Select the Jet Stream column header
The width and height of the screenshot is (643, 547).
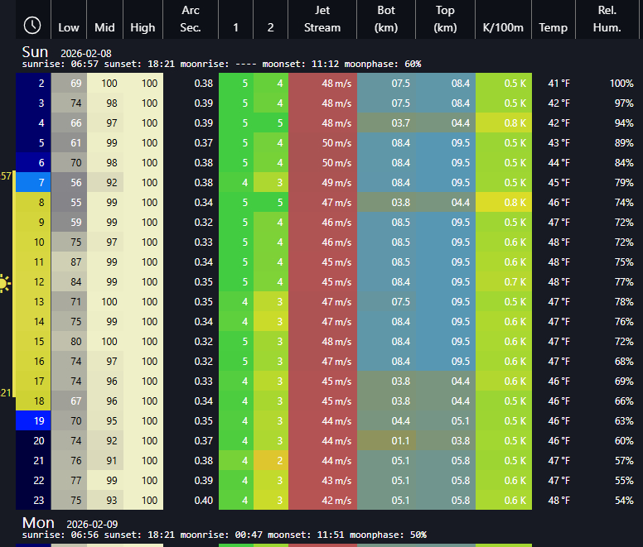point(322,19)
